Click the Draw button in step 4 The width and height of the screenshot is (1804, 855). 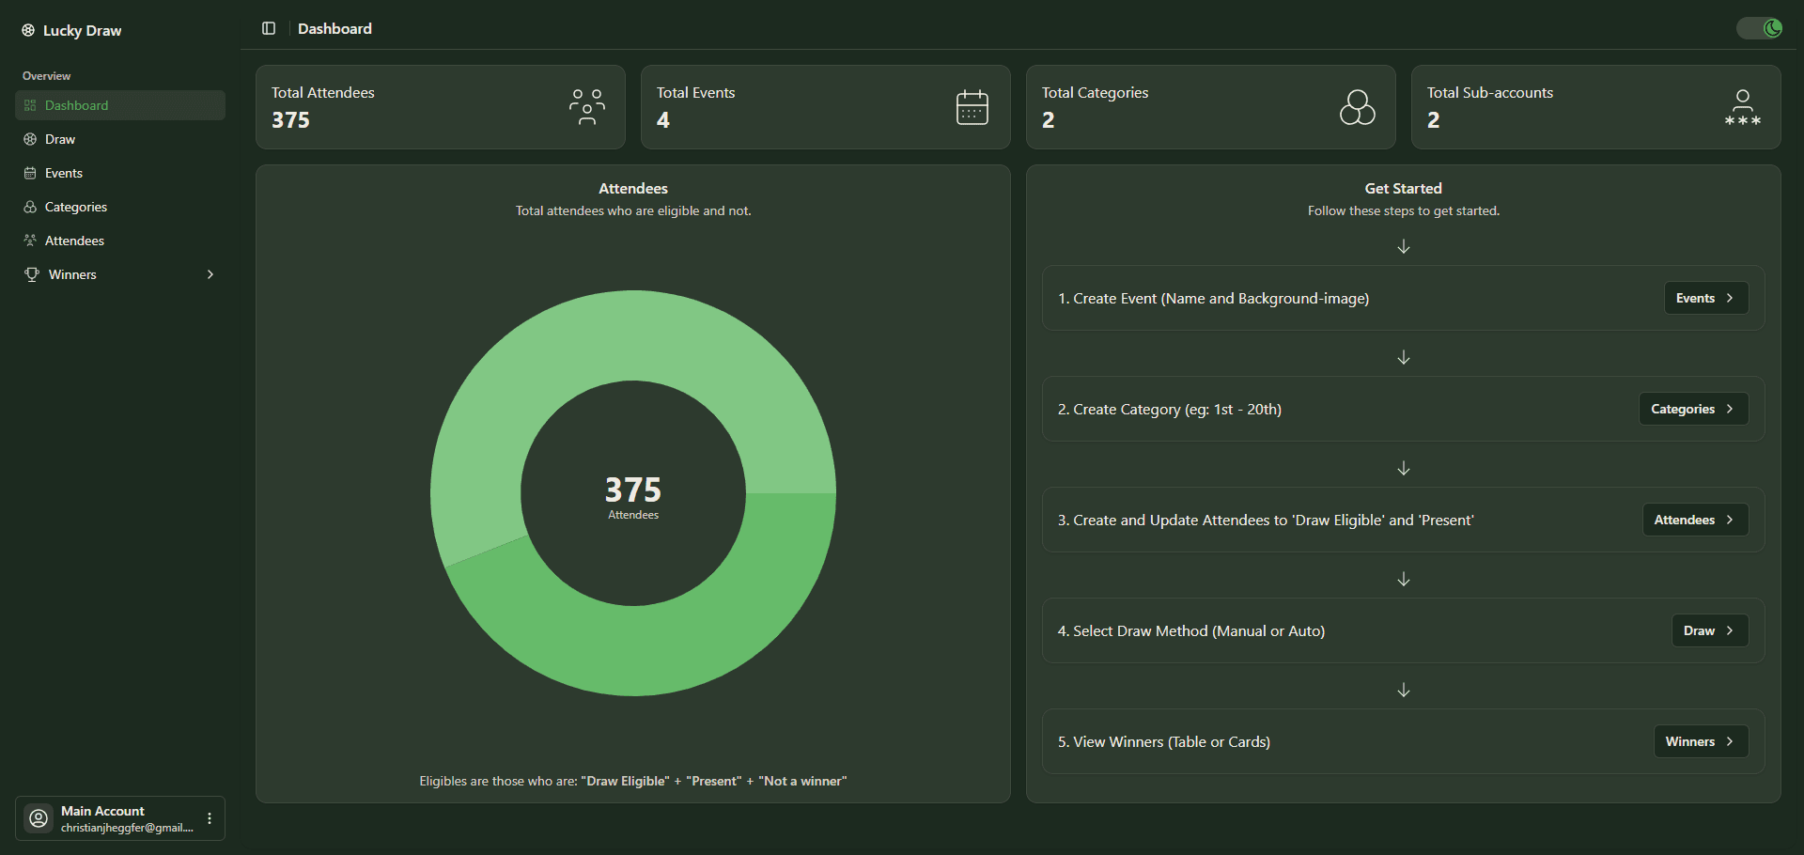coord(1709,630)
